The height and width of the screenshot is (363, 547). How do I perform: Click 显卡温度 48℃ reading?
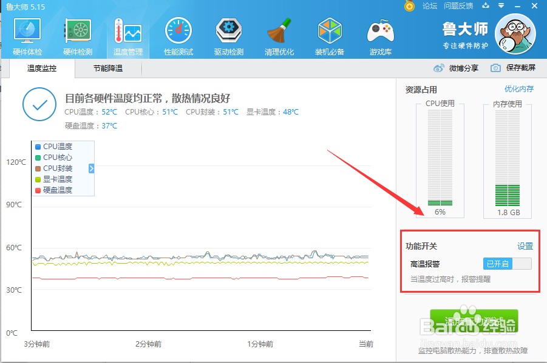(291, 112)
